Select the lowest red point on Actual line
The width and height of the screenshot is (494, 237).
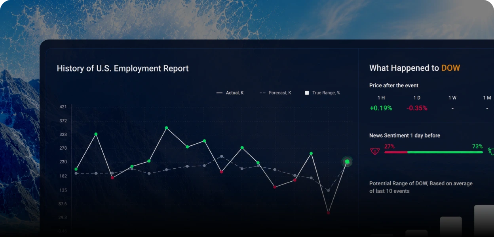(328, 213)
